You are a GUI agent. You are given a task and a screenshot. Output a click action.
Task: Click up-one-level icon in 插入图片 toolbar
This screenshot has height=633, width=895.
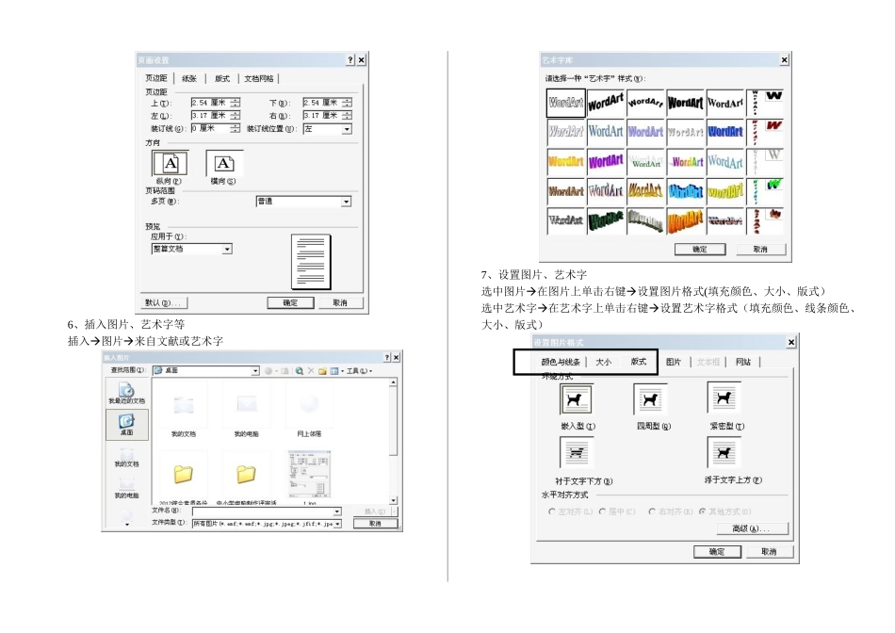pyautogui.click(x=285, y=371)
